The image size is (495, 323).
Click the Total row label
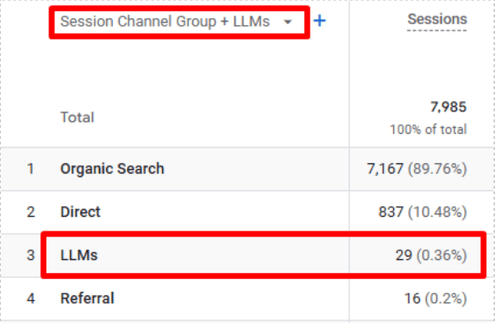pos(78,117)
